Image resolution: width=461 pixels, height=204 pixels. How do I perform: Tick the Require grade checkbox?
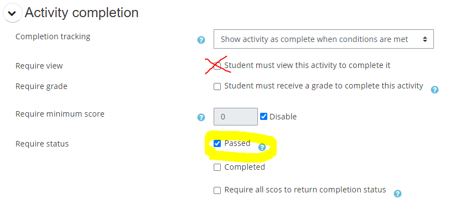[x=217, y=87]
